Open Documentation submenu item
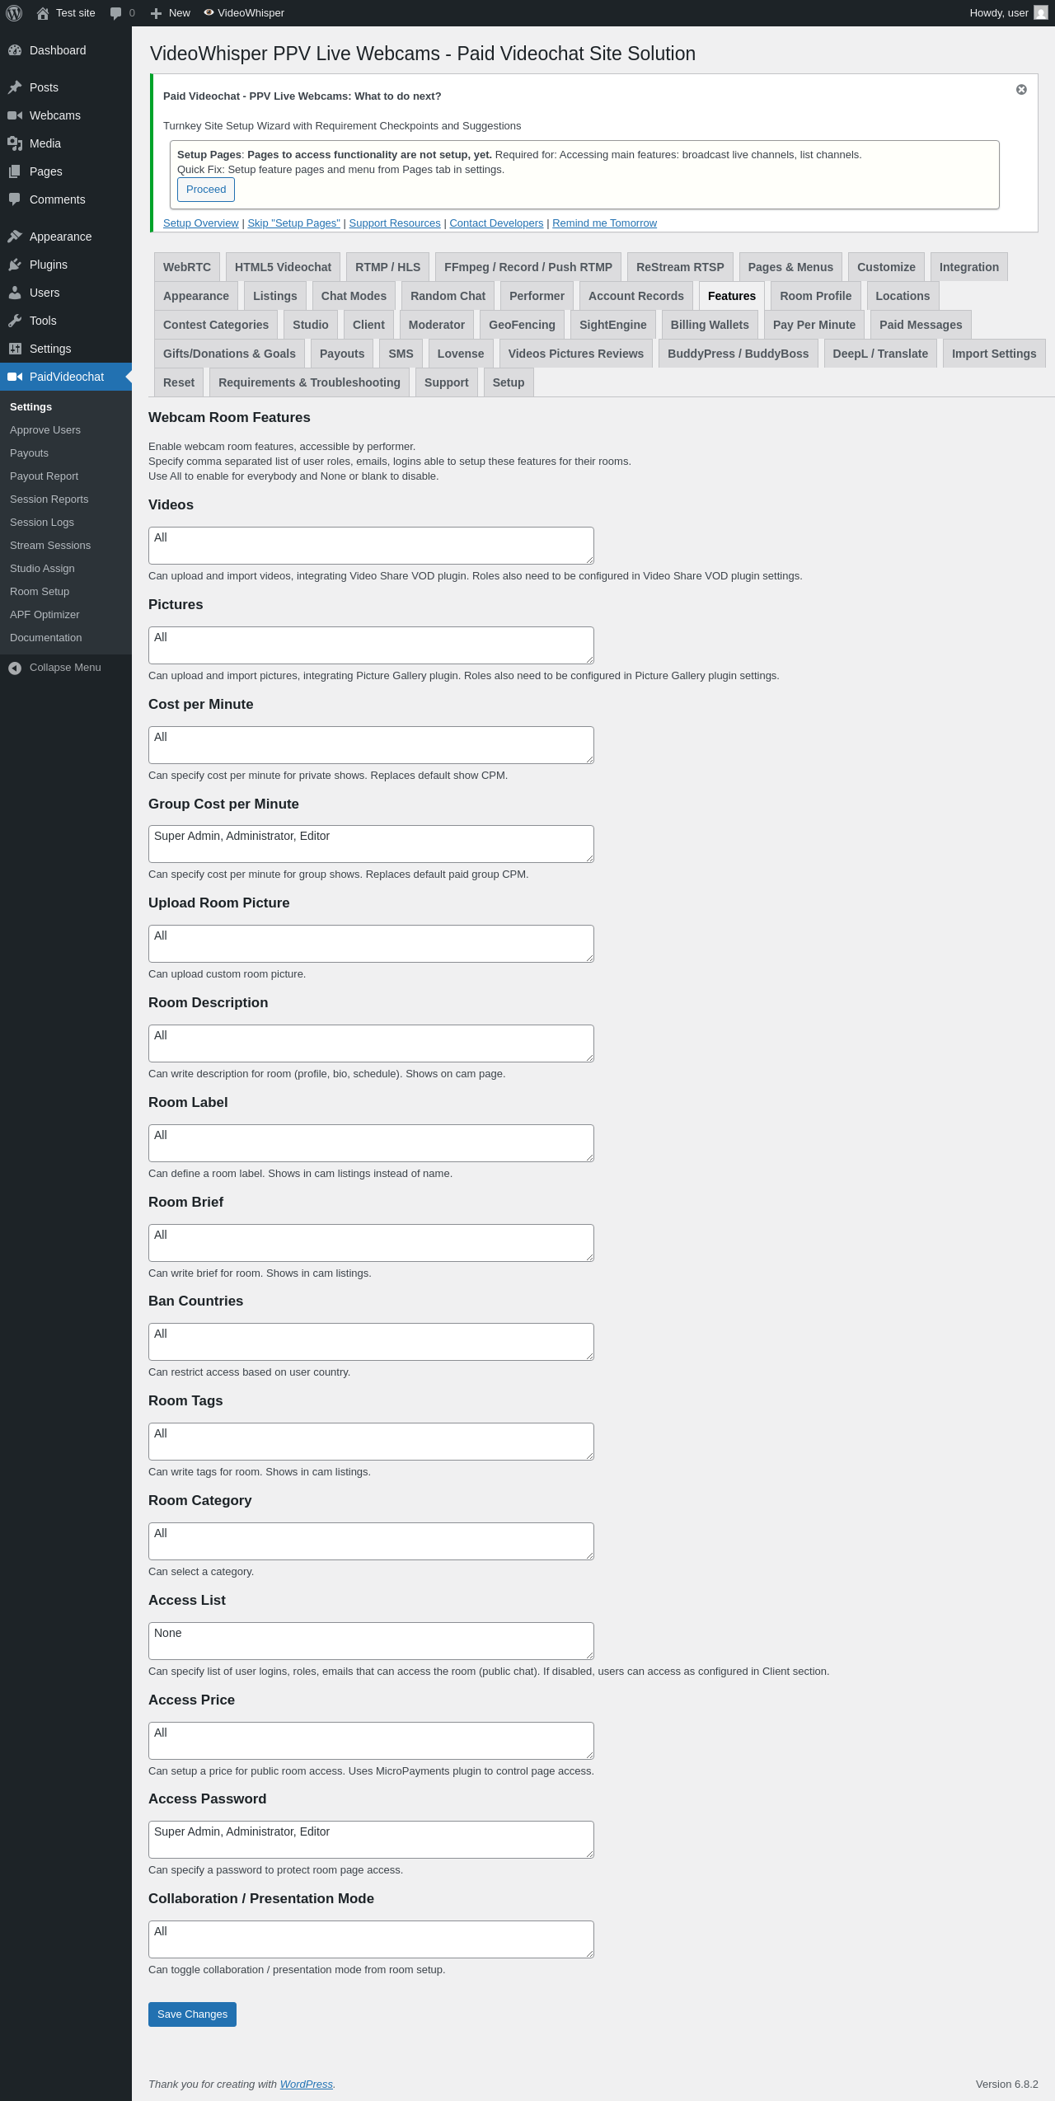Image resolution: width=1055 pixels, height=2101 pixels. [66, 638]
